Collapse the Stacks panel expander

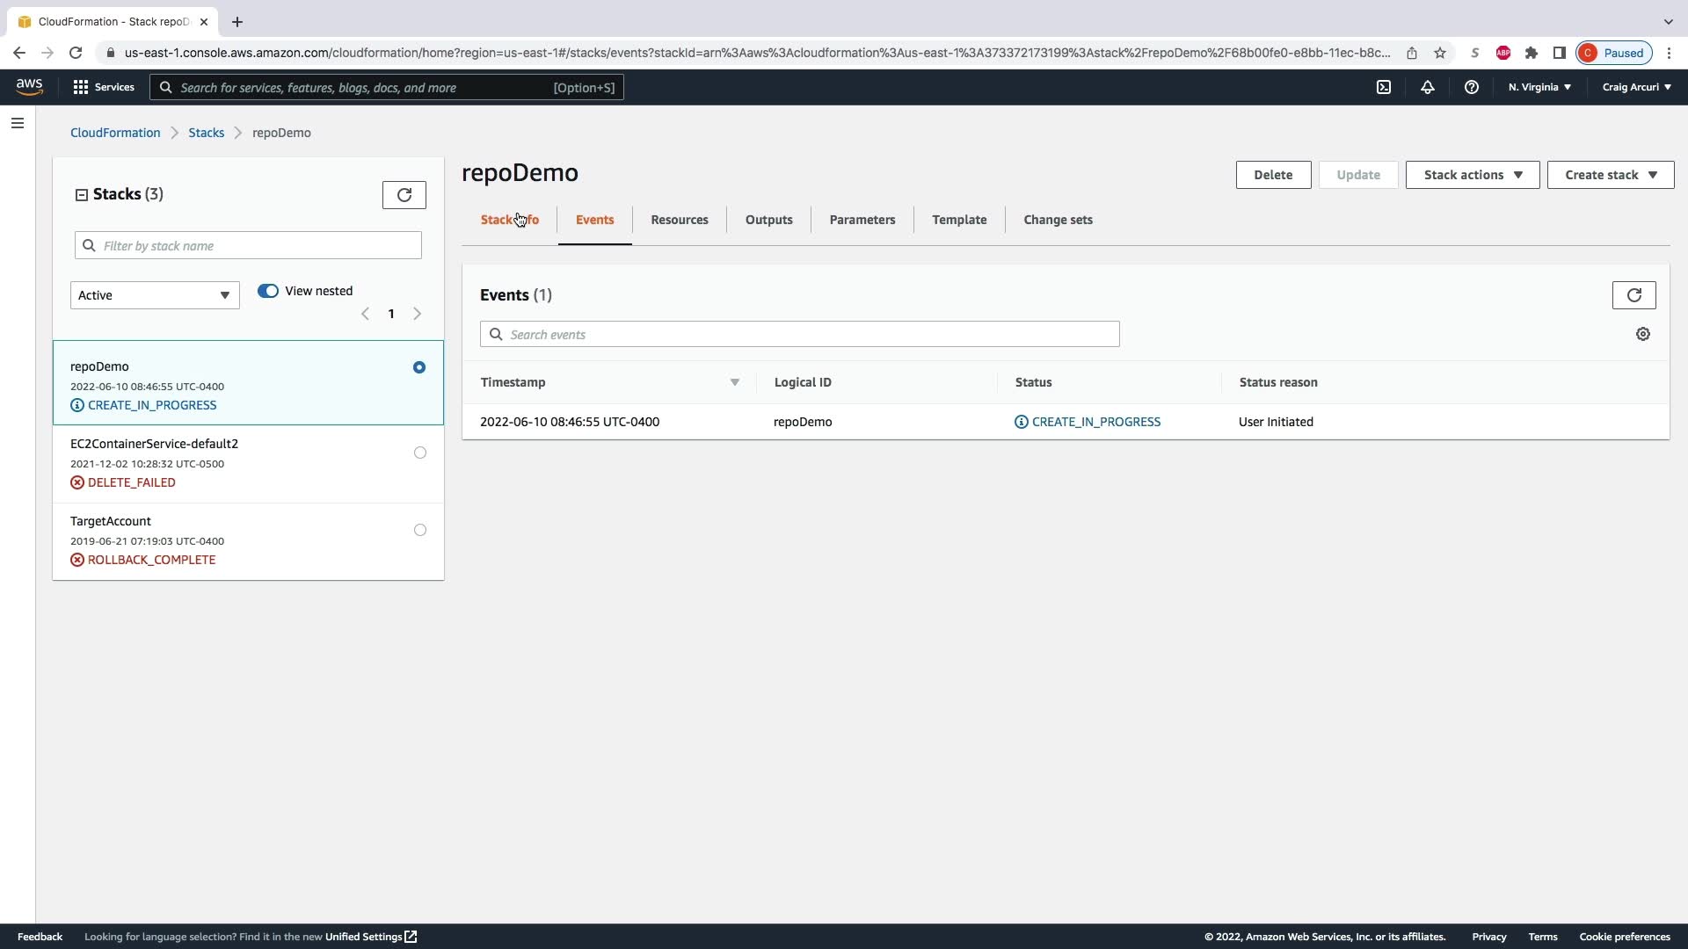coord(82,195)
